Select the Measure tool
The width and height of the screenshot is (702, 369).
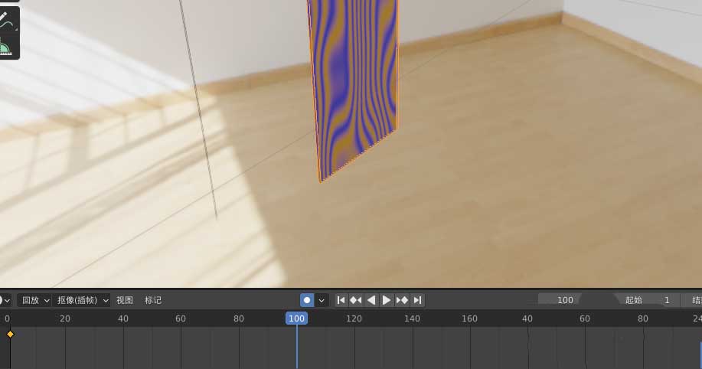point(6,47)
